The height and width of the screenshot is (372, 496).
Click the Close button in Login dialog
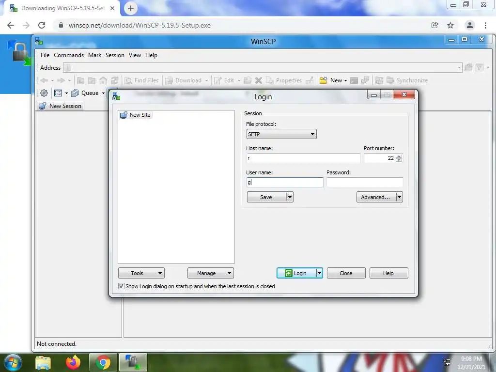(x=346, y=273)
